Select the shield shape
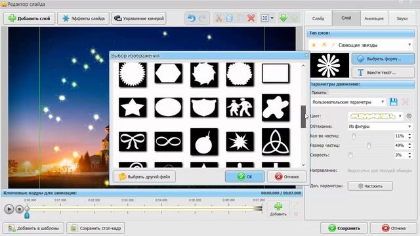 click(204, 108)
